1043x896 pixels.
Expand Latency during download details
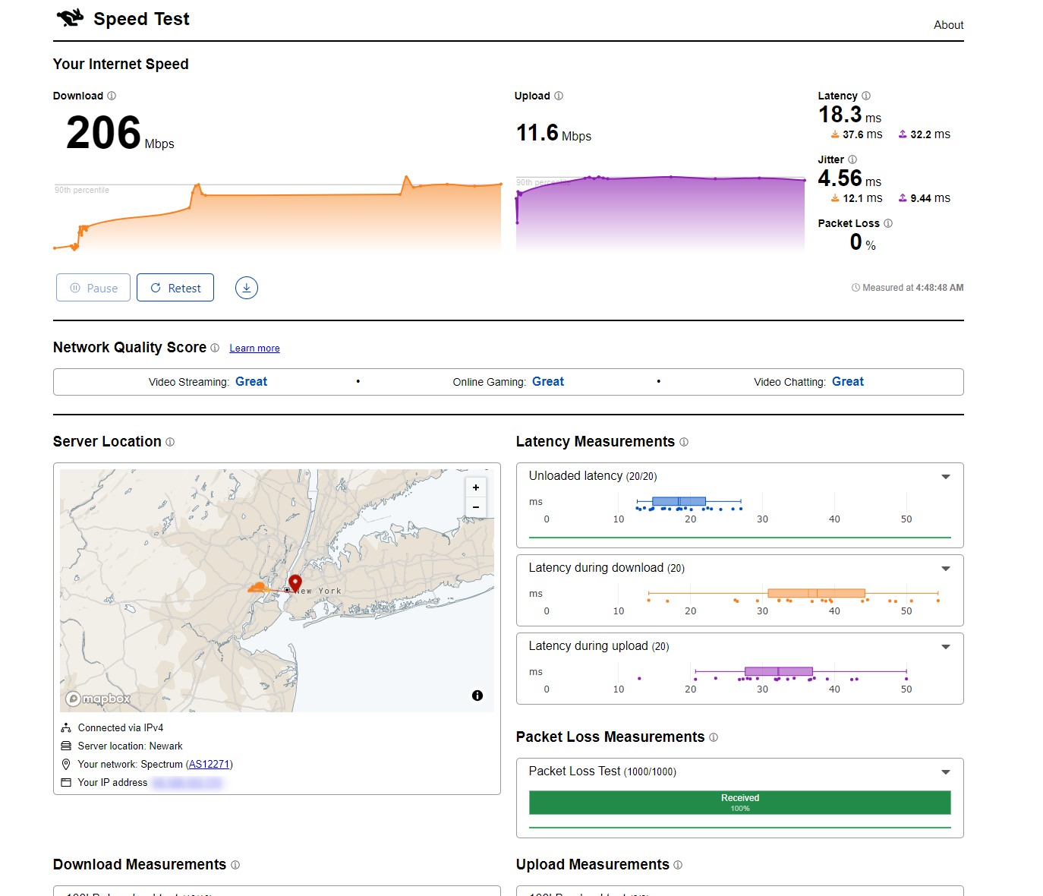pos(946,569)
